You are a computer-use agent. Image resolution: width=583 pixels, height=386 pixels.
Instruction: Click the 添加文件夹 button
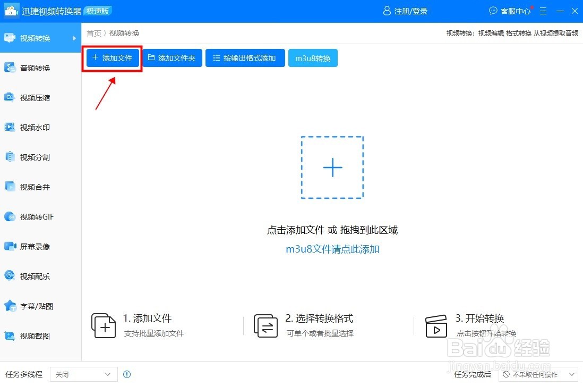tap(172, 58)
